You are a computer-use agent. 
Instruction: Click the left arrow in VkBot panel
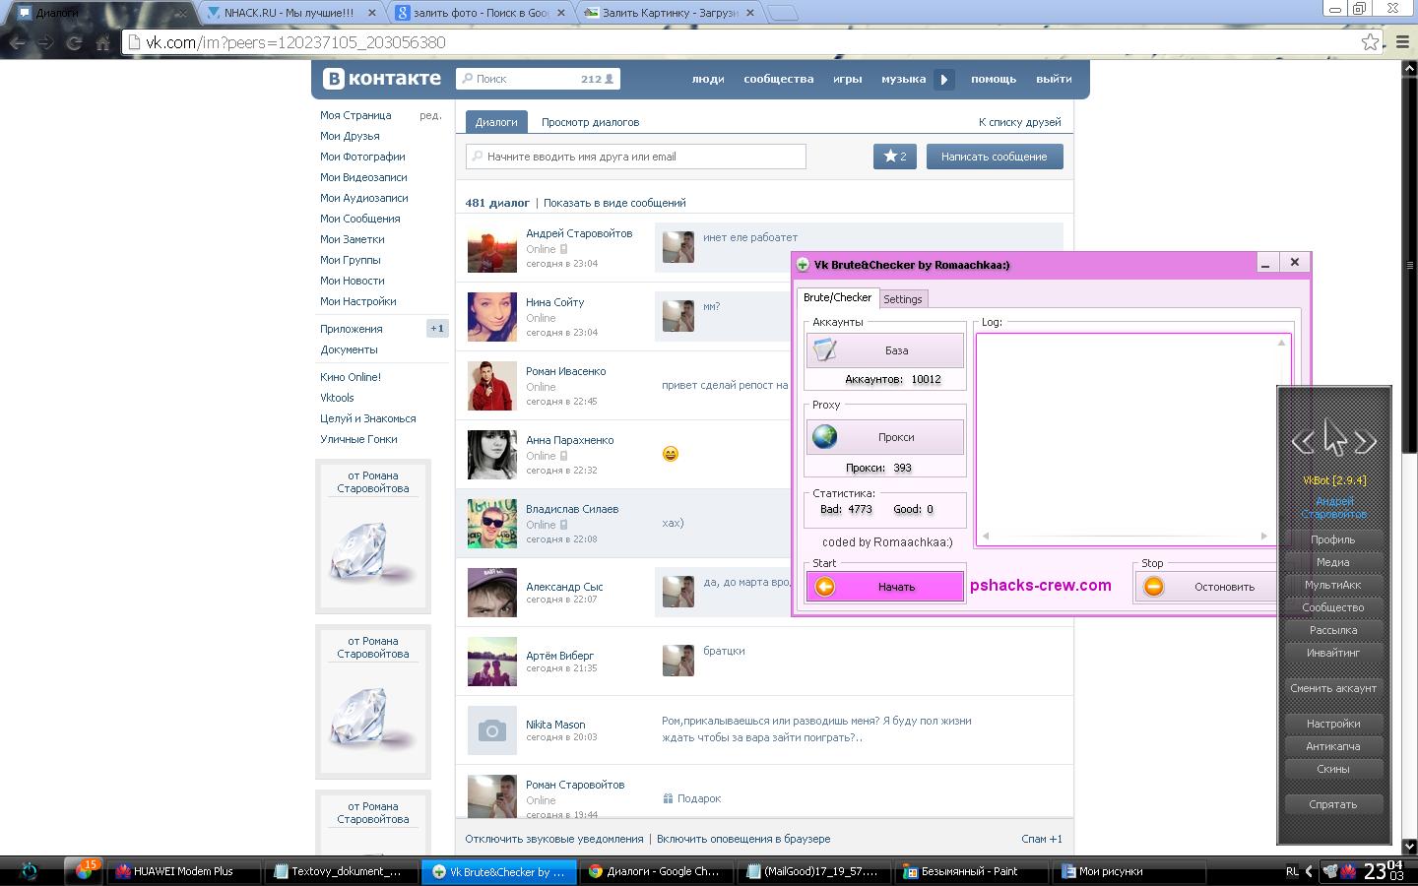pyautogui.click(x=1302, y=443)
